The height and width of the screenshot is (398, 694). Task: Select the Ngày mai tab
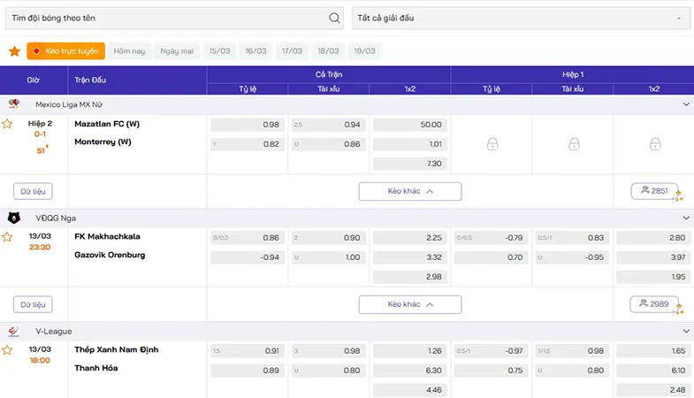[x=177, y=51]
